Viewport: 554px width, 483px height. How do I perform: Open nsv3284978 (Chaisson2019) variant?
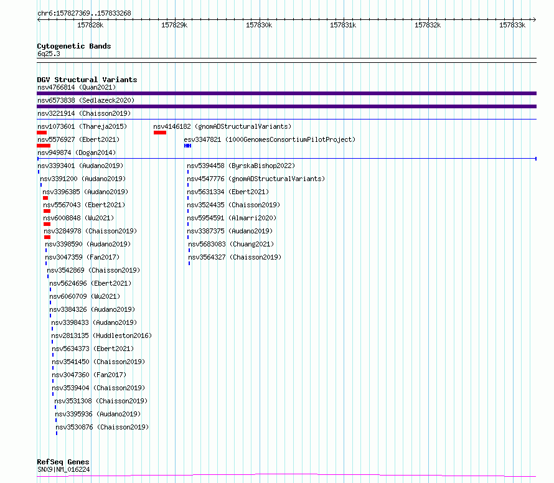pos(90,231)
